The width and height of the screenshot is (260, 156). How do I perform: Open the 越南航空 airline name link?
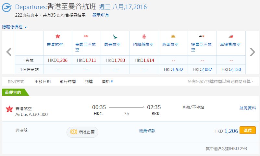pyautogui.click(x=170, y=44)
